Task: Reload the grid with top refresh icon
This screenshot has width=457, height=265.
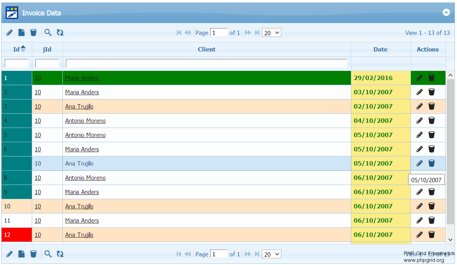Action: 60,32
